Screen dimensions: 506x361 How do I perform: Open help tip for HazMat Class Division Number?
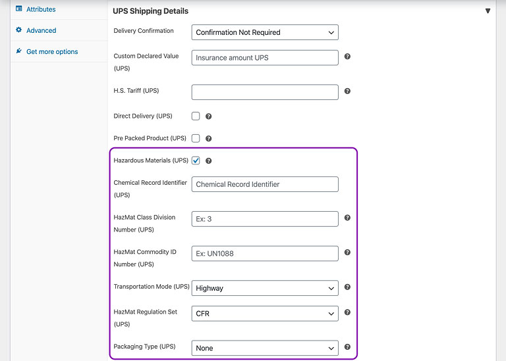pyautogui.click(x=347, y=218)
